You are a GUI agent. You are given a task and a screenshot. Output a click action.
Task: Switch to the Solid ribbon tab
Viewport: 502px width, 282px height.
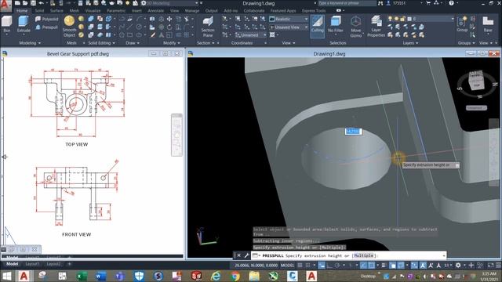click(39, 10)
